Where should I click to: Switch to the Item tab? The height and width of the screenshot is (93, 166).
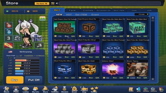click(134, 10)
